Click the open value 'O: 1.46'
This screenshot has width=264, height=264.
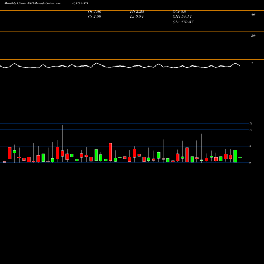pyautogui.click(x=95, y=12)
